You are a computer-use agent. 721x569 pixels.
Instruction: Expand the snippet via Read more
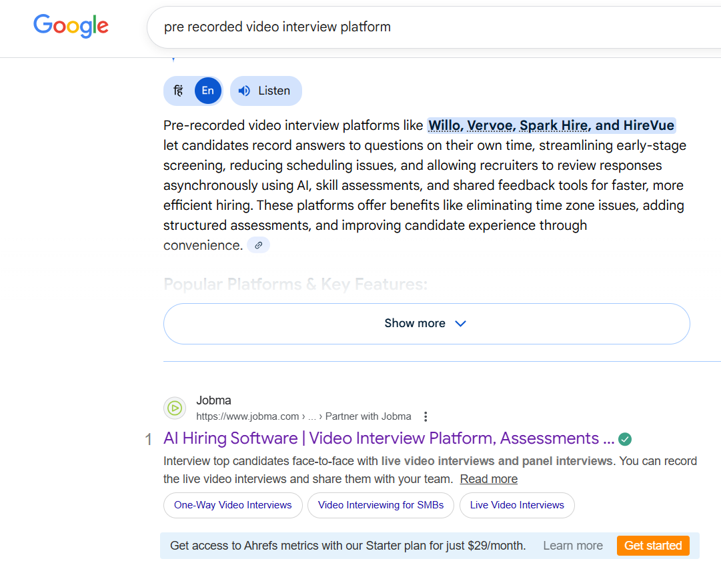488,478
